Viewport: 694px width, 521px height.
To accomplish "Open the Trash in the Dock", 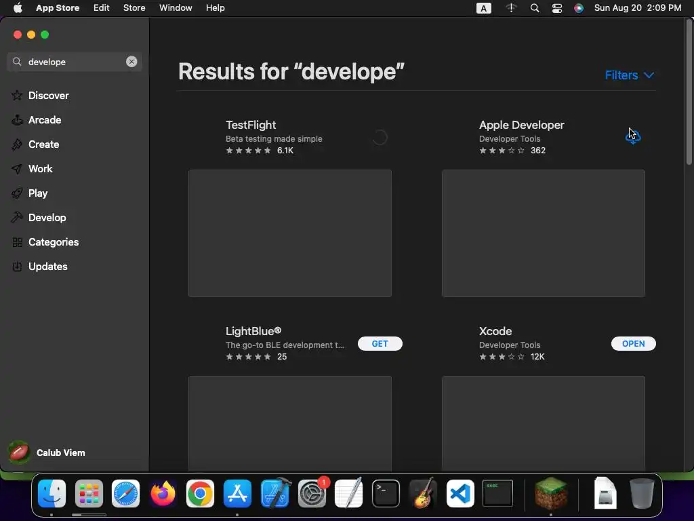I will pyautogui.click(x=642, y=493).
